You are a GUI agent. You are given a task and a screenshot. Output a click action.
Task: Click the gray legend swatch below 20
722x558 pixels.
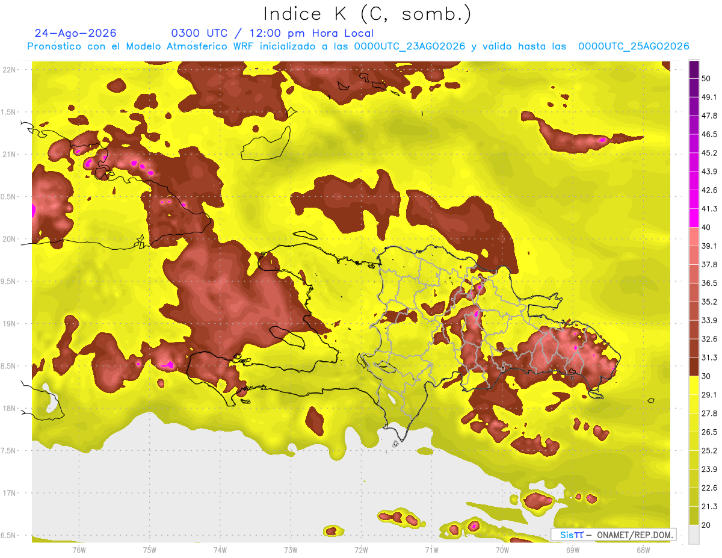coord(694,535)
